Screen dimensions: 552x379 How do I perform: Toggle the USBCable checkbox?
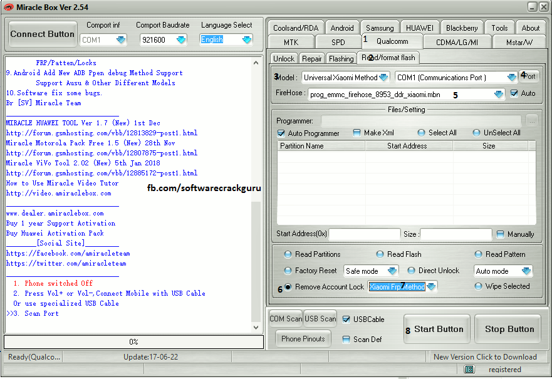coord(346,319)
